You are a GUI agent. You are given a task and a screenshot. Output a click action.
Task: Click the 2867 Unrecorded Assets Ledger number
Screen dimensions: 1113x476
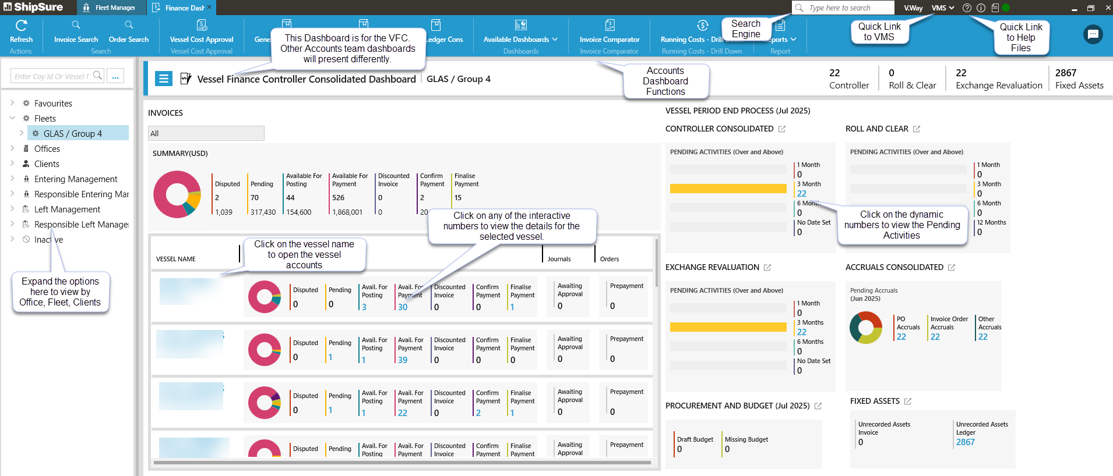pyautogui.click(x=965, y=442)
